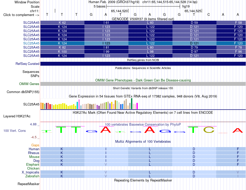Click the SLC25A45 label beside the GTEx bar chart
The width and height of the screenshot is (246, 190).
pos(31,104)
